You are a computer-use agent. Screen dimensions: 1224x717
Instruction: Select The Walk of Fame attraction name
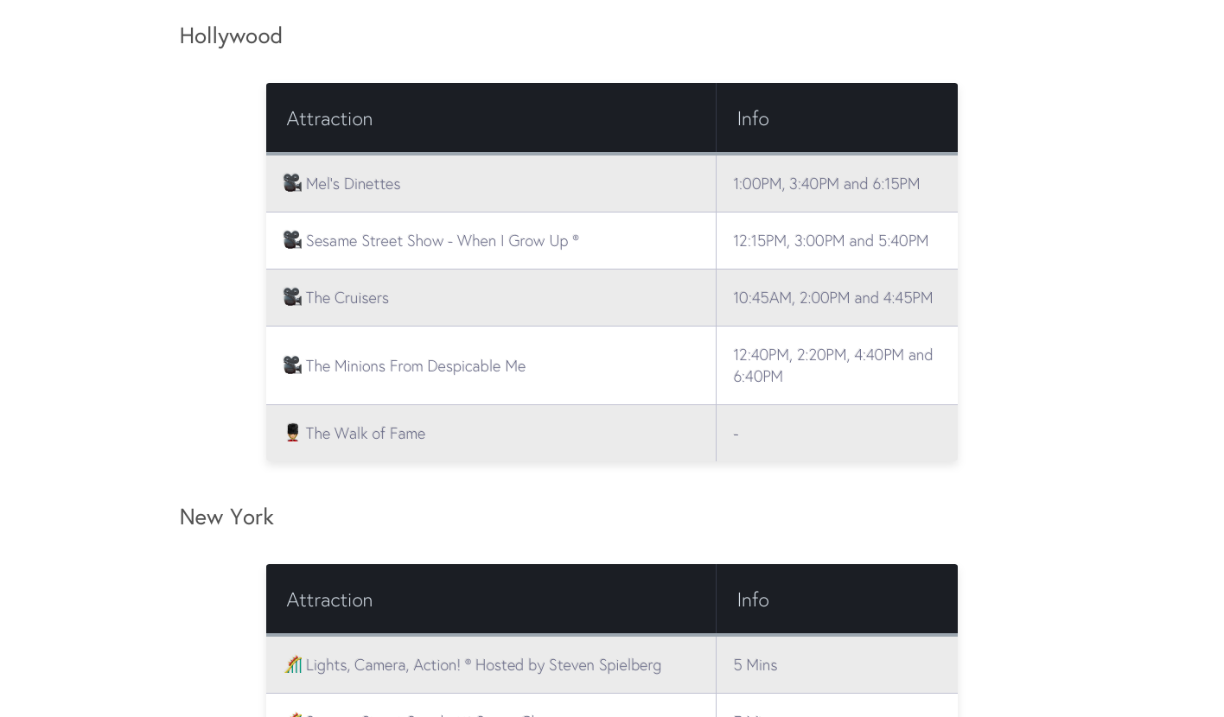point(365,434)
